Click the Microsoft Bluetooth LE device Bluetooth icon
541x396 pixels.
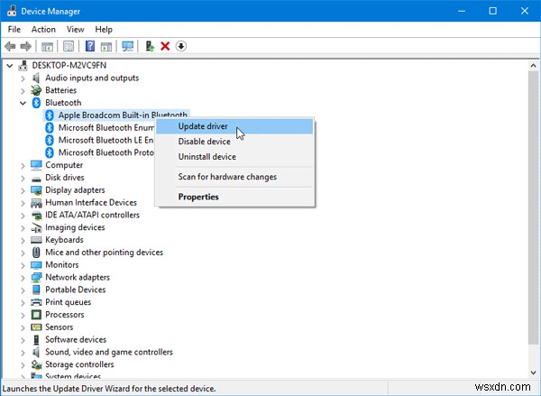tap(50, 140)
